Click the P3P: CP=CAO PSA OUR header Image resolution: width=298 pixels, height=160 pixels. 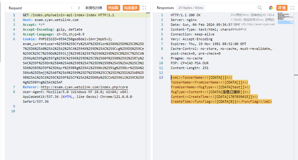coord(189,63)
